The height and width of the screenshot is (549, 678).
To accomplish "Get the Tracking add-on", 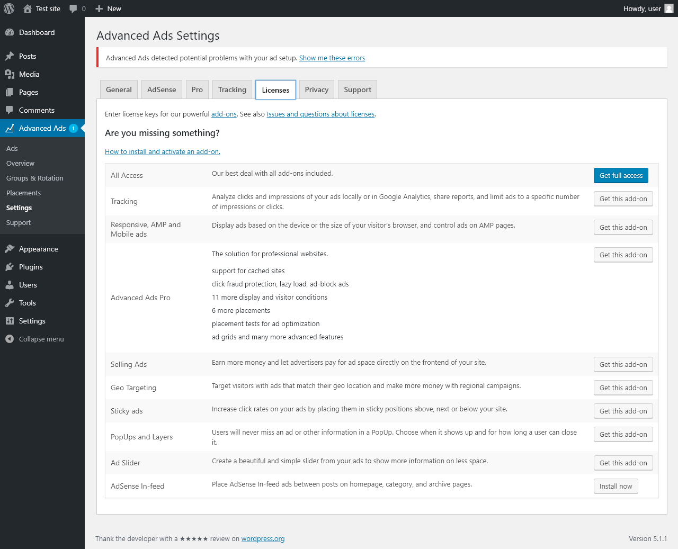I will 623,199.
